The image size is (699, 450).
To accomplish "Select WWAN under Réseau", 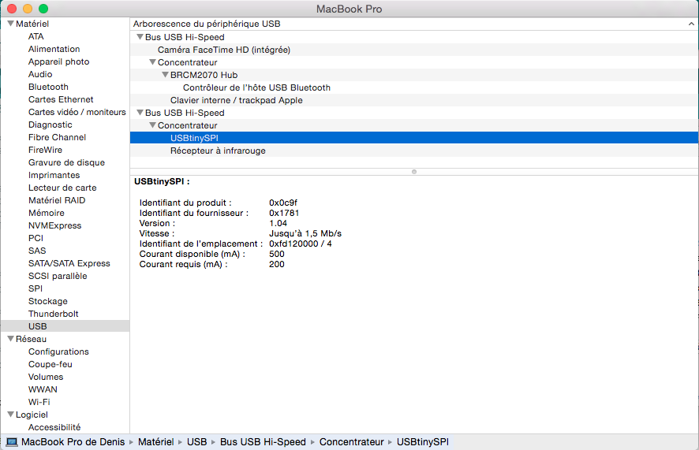I will coord(43,389).
